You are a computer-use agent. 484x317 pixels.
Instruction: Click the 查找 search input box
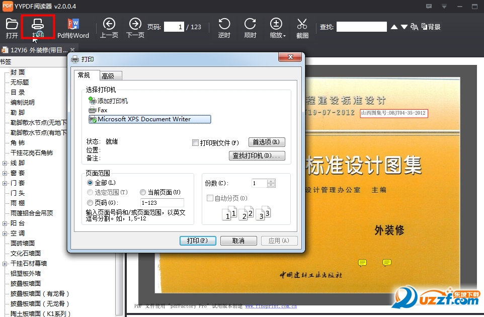pyautogui.click(x=361, y=27)
